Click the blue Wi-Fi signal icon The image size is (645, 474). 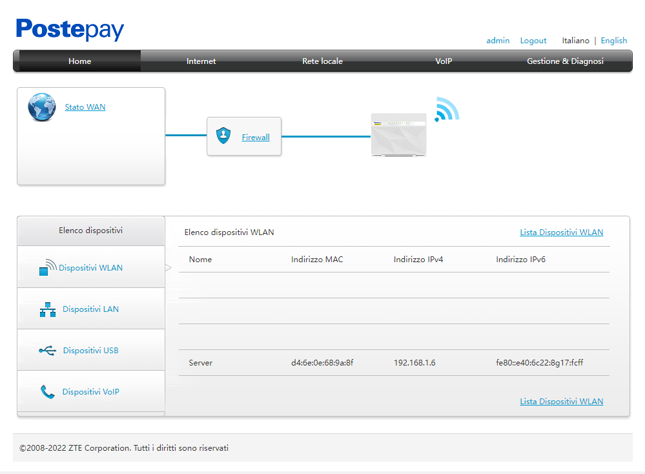pos(445,110)
